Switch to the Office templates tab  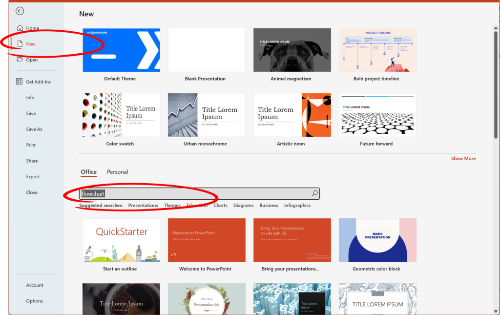[89, 172]
